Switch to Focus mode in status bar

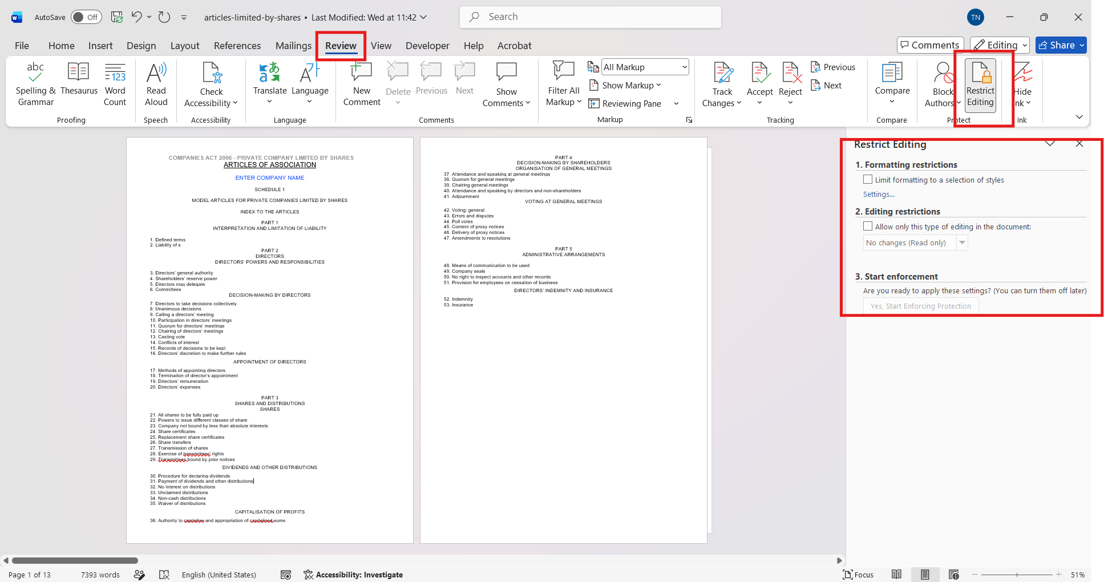[x=858, y=575]
